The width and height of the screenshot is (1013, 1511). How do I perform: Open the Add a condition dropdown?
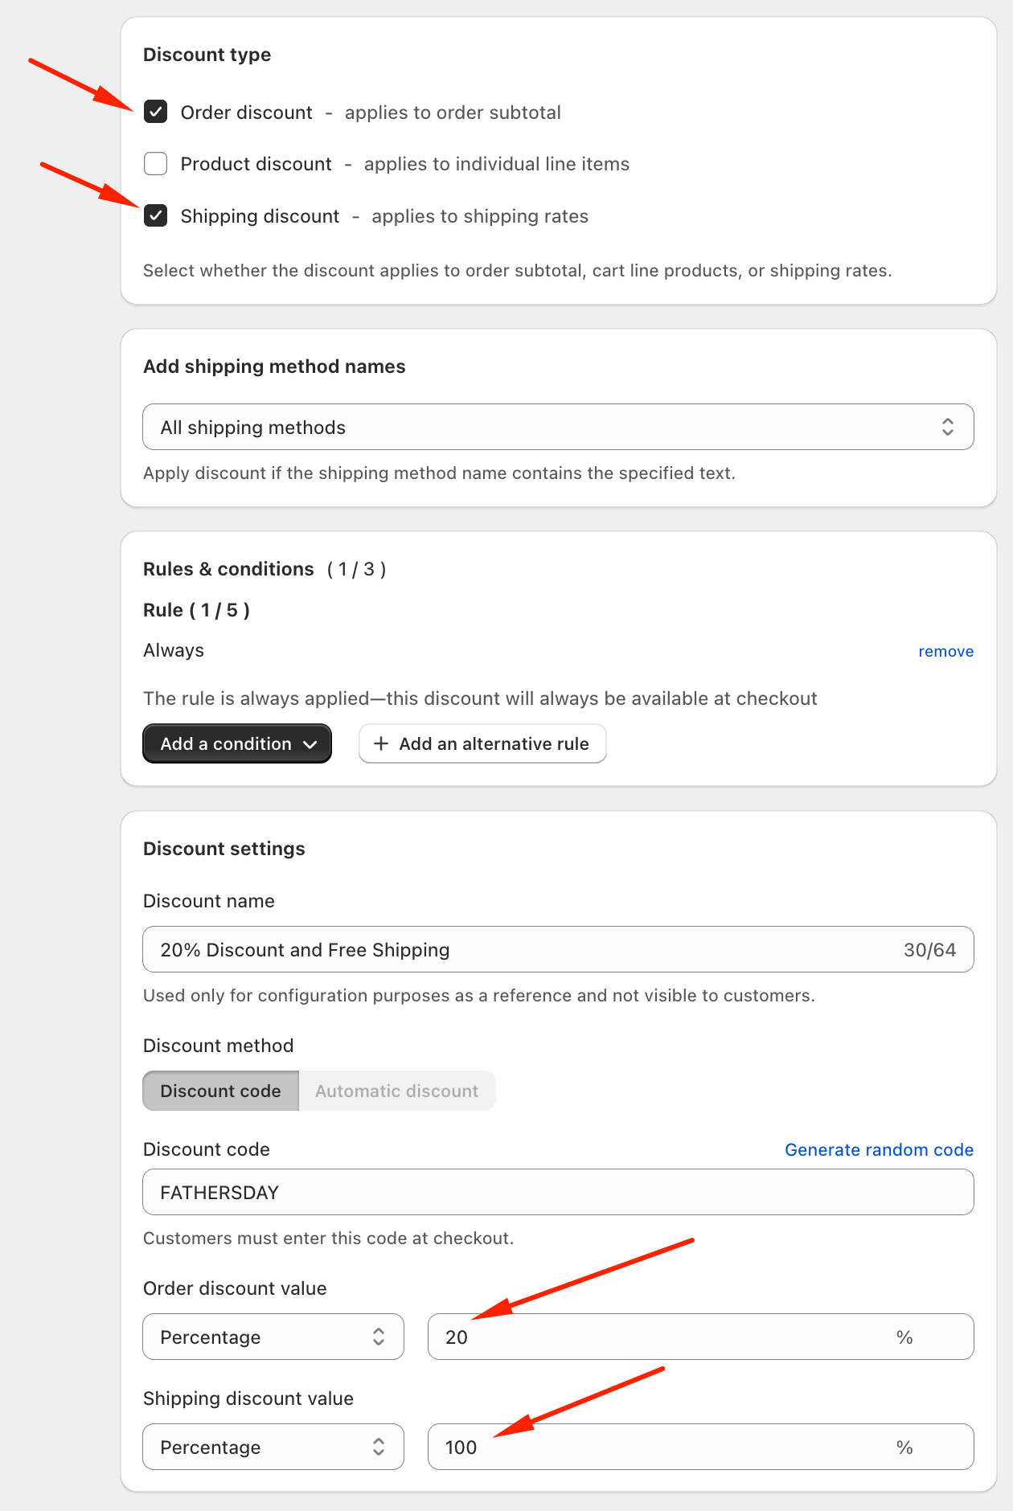pos(236,743)
